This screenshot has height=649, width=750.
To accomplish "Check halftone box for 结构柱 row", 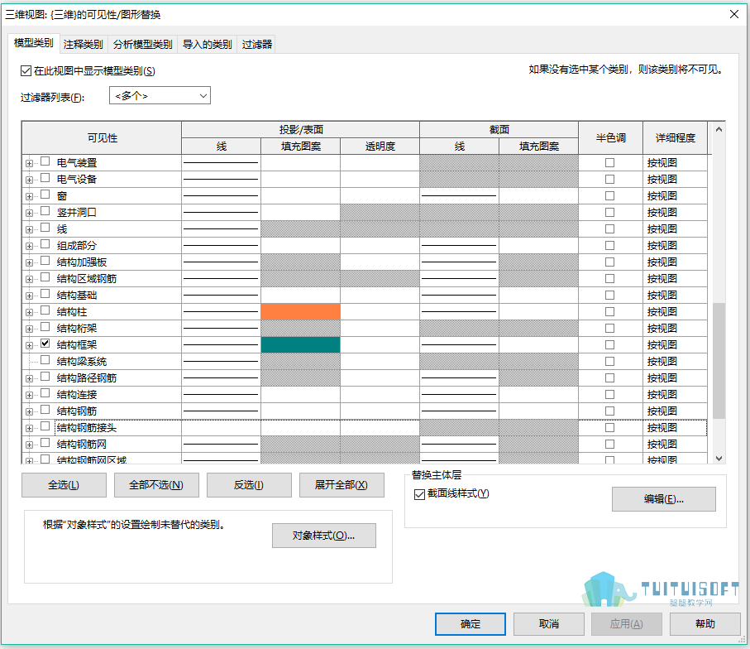I will point(610,312).
